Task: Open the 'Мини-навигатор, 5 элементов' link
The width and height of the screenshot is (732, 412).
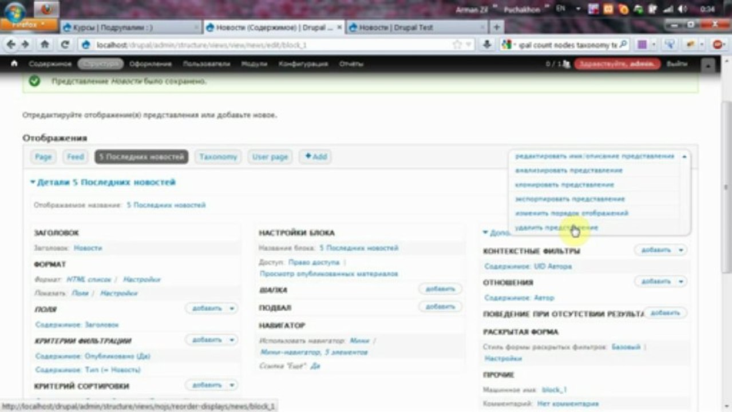Action: 314,352
